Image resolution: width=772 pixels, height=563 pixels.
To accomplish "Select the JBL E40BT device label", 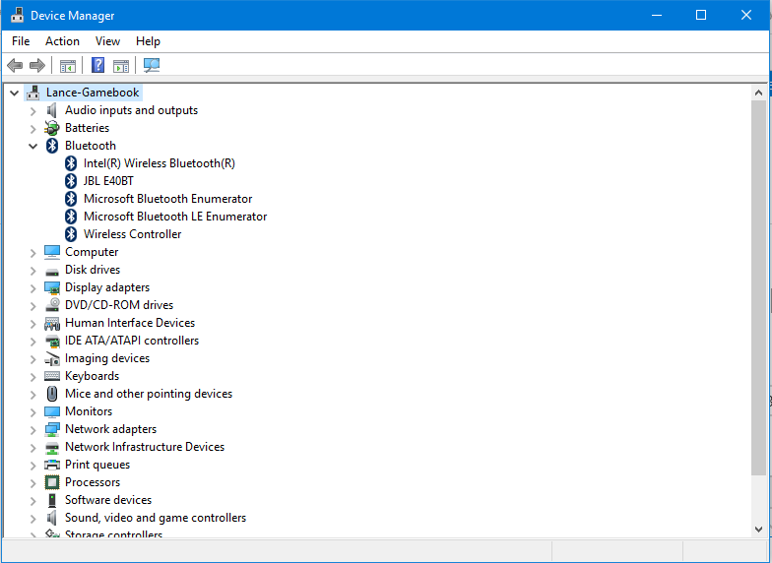I will [x=108, y=181].
